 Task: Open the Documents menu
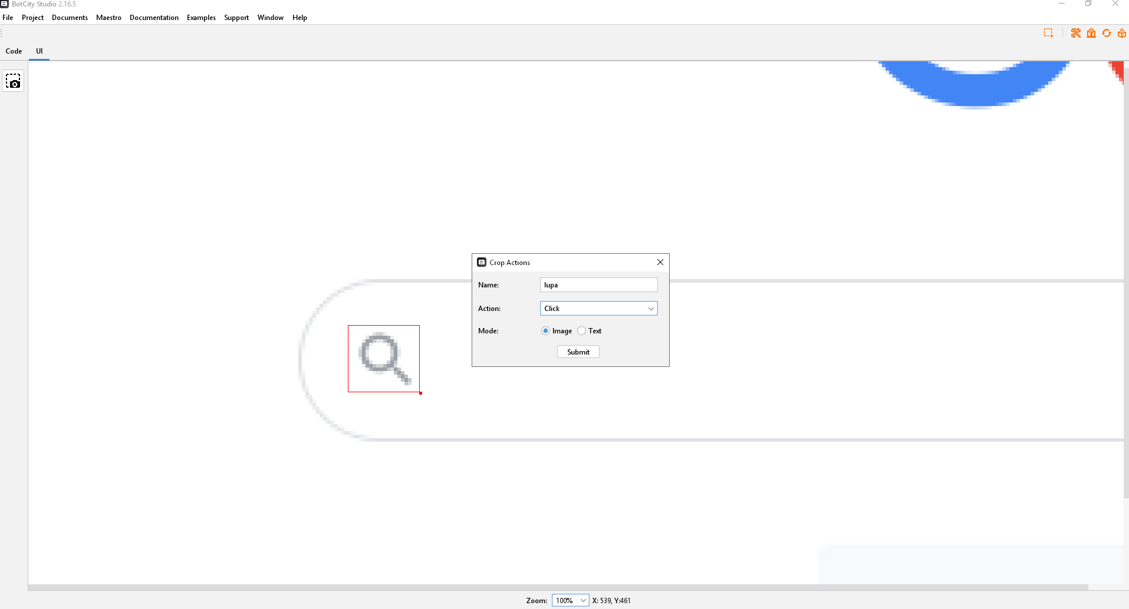click(x=70, y=18)
